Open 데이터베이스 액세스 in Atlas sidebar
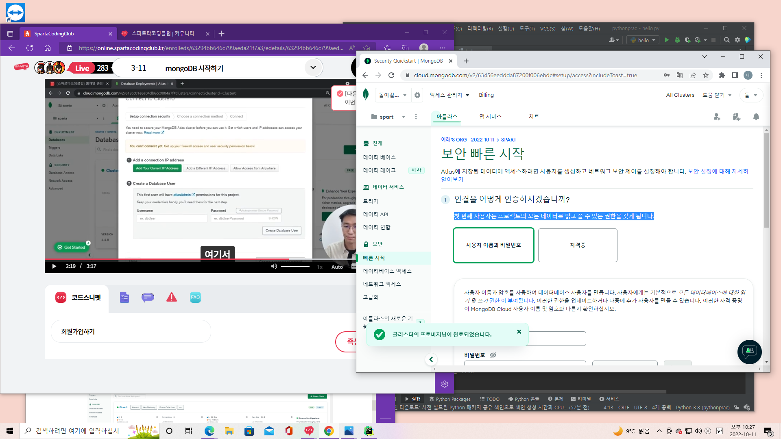Viewport: 781px width, 439px height. (x=387, y=271)
